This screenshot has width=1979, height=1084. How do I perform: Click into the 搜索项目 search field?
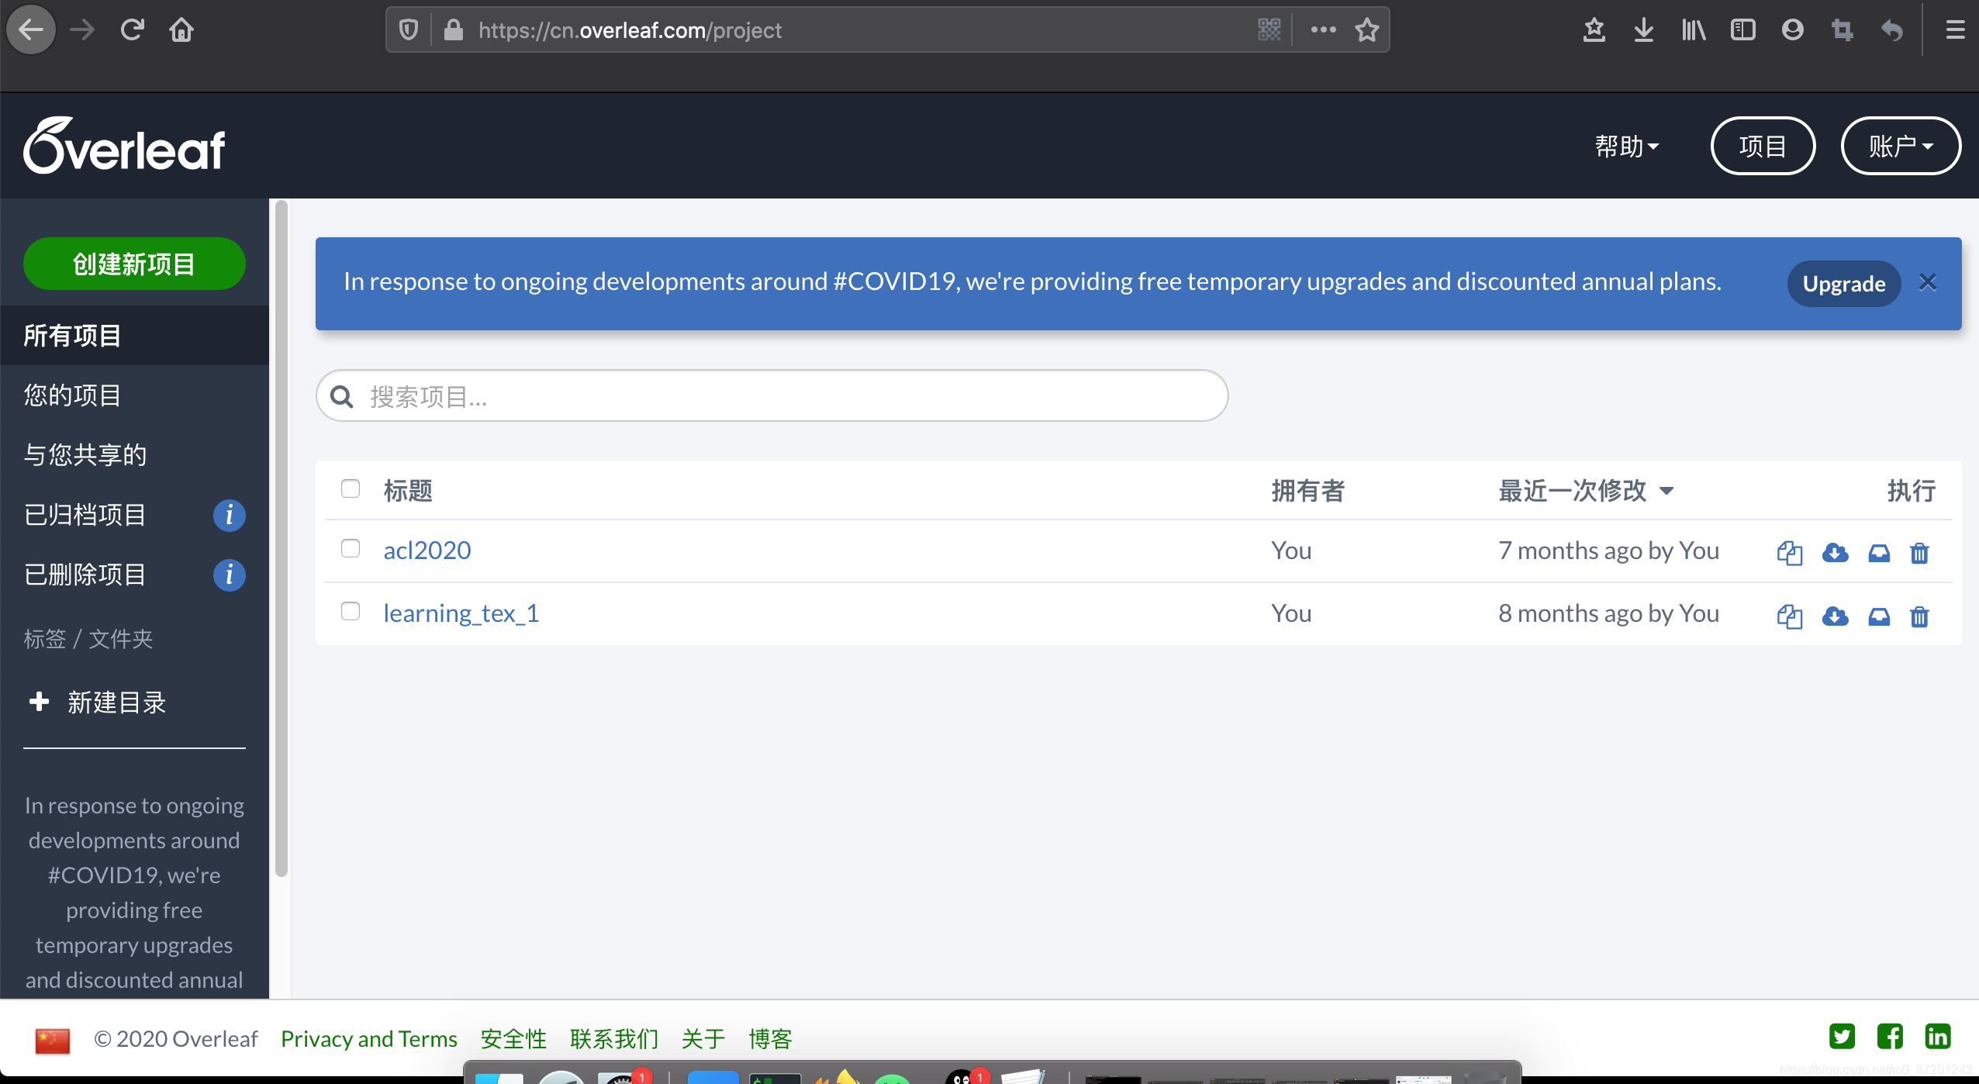click(775, 396)
